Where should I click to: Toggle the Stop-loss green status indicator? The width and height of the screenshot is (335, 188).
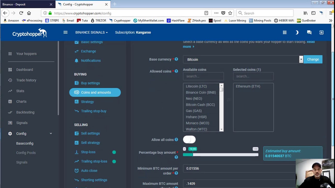[114, 152]
